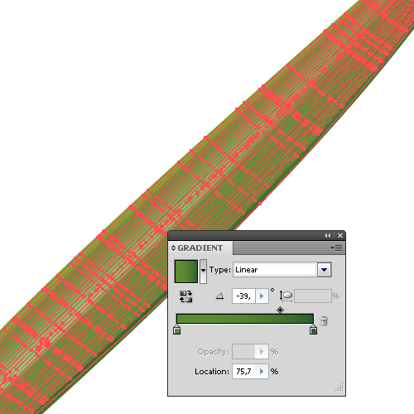Click the angle input field showing -39
The width and height of the screenshot is (414, 414).
coord(244,296)
